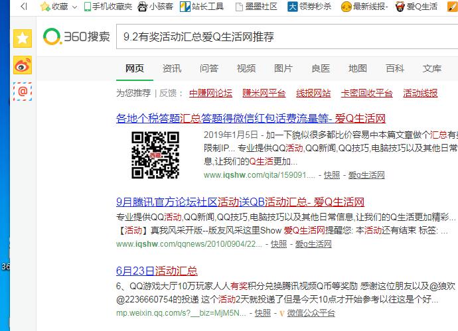
Task: Open 快照 for the 6月23日 result
Action: [x=263, y=313]
